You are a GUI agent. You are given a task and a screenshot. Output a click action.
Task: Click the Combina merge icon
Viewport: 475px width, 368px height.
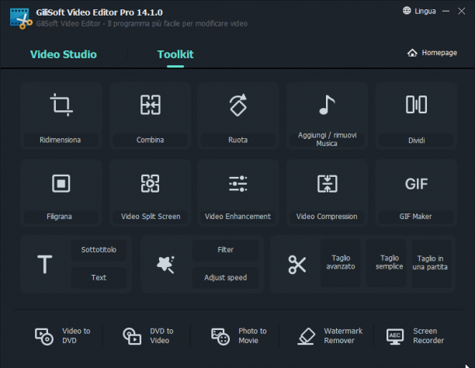tap(151, 105)
